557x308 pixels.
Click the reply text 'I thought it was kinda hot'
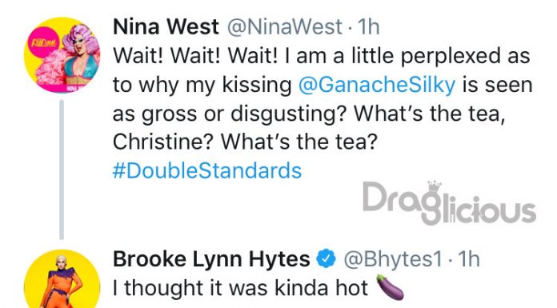tap(240, 288)
